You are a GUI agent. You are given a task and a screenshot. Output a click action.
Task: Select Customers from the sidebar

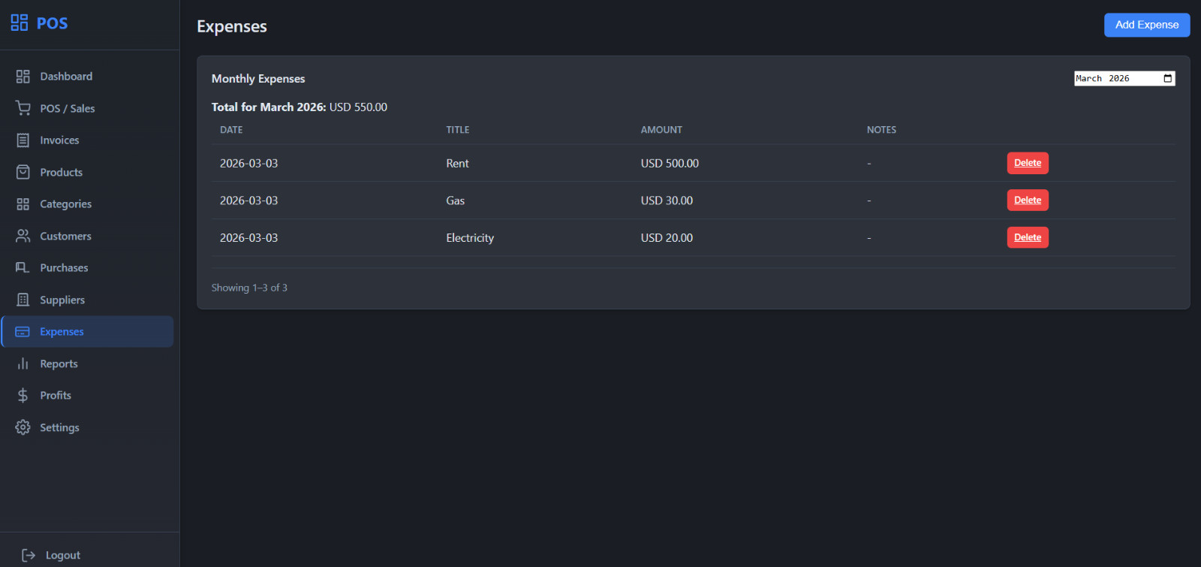click(87, 236)
